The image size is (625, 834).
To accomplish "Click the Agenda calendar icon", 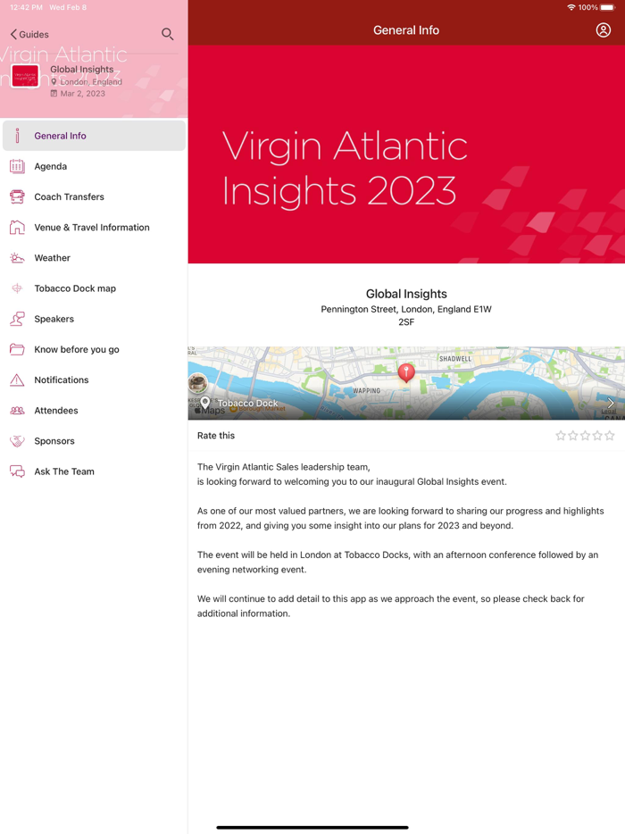I will [x=17, y=166].
